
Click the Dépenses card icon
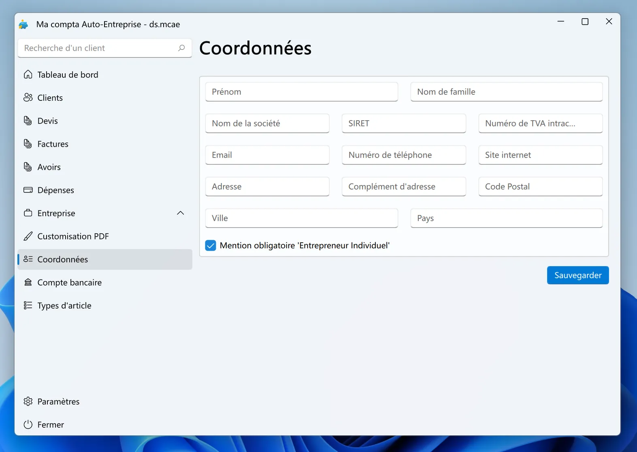28,190
